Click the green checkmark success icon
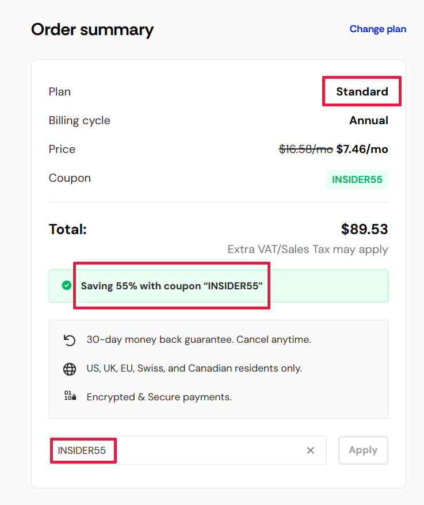This screenshot has width=424, height=505. point(67,285)
